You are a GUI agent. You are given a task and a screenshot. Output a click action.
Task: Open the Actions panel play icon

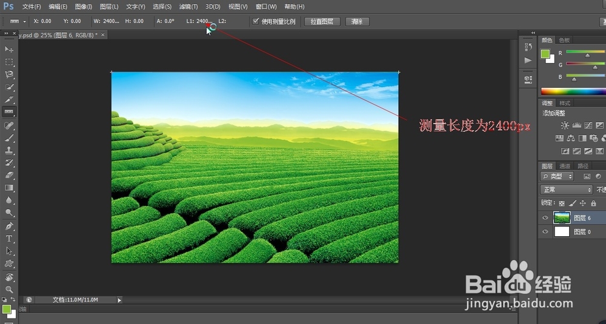(x=528, y=60)
